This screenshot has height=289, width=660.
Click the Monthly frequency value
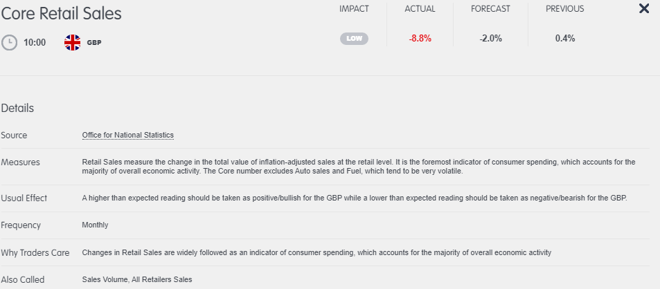point(95,225)
